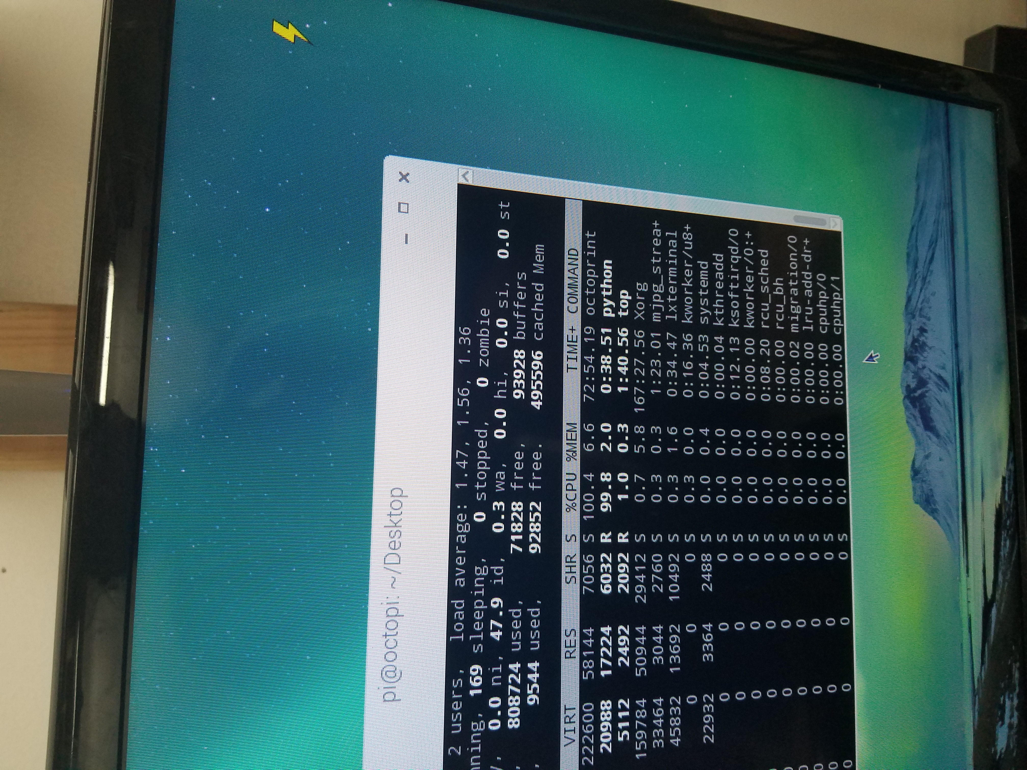This screenshot has height=770, width=1027.
Task: Click the yellow lightning bolt undervoltage icon
Action: click(x=289, y=32)
